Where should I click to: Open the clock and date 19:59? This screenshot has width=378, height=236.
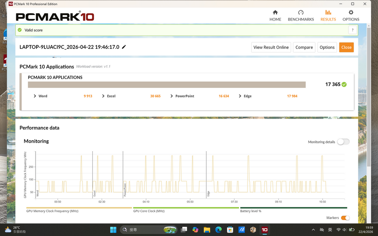coord(365,230)
